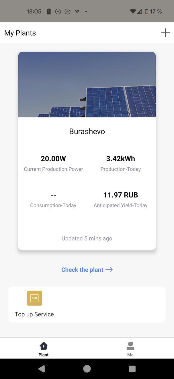Tap the Wi-Fi signal status icon
174x379 pixels.
132,12
